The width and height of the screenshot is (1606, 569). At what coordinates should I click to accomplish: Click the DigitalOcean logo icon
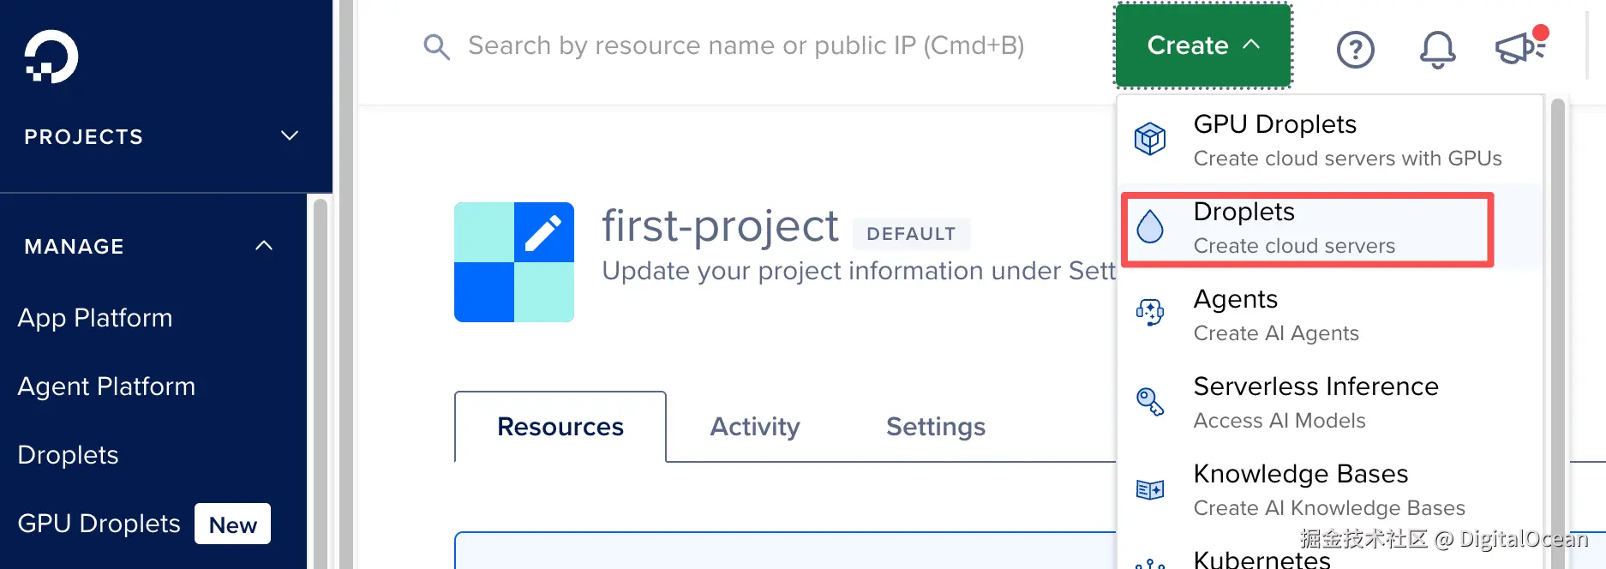click(x=51, y=57)
